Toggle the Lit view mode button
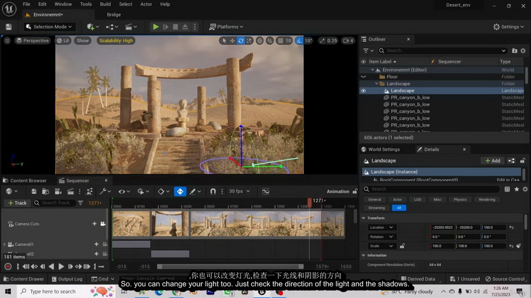The height and width of the screenshot is (298, 531). click(63, 41)
